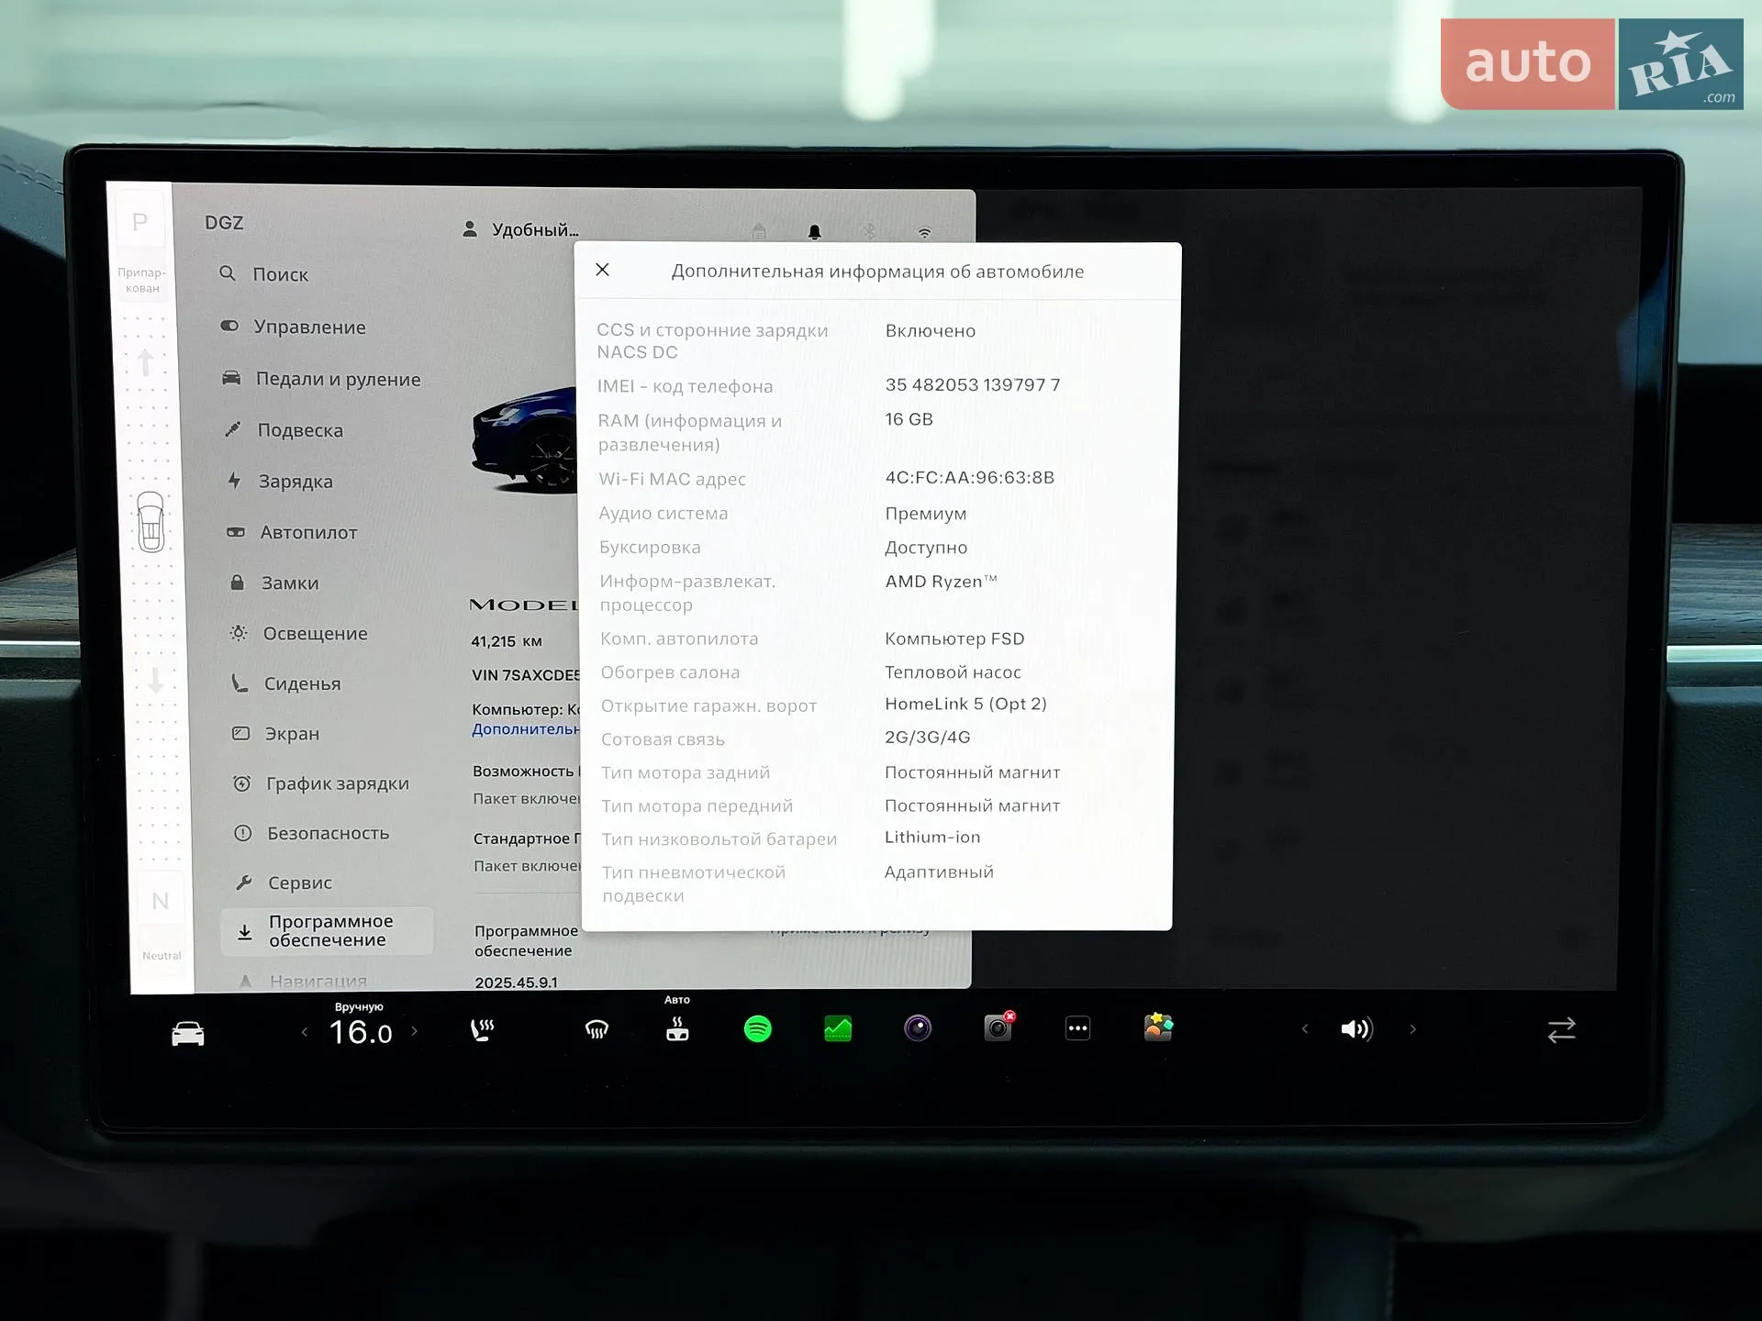Tap the Адаптивный suspension value
Screen dimensions: 1762x1321
pyautogui.click(x=939, y=871)
